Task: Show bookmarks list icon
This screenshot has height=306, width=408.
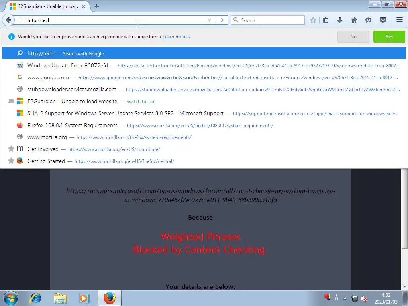Action: 326,20
